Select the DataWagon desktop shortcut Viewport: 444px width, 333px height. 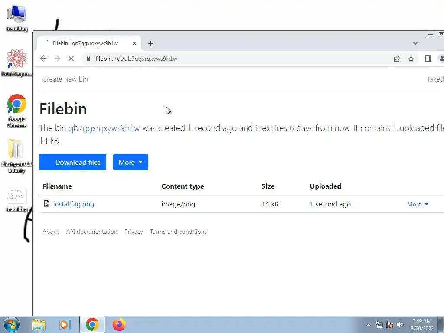(x=17, y=62)
